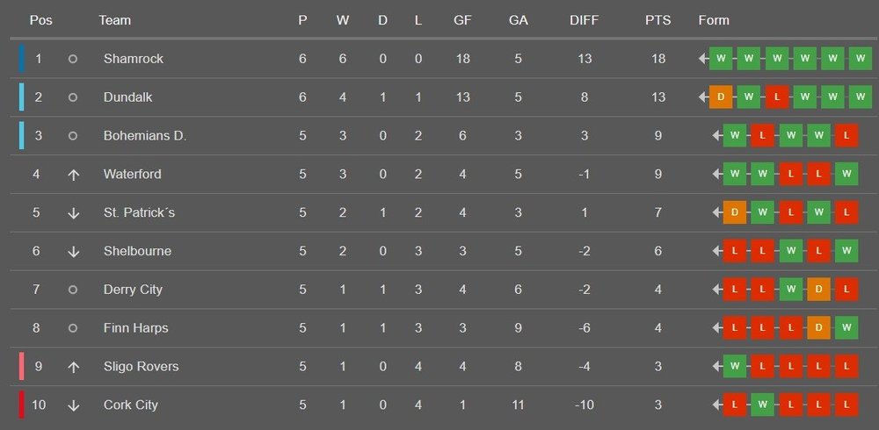Click the unchanged circle icon beside Finn Harps

coord(73,328)
